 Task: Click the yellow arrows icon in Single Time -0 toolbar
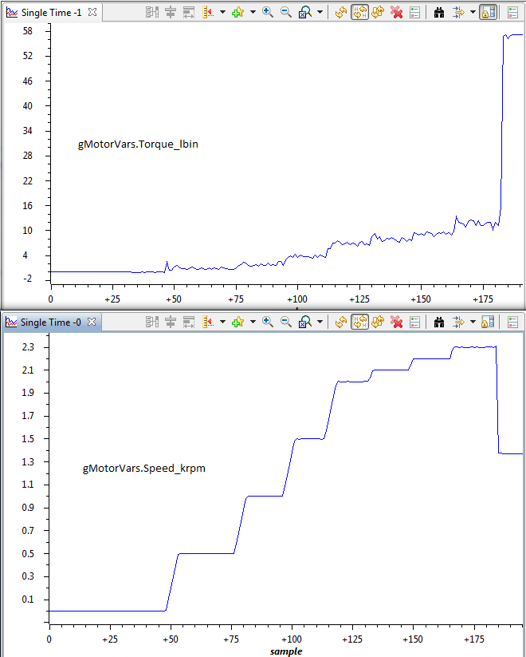[x=458, y=322]
